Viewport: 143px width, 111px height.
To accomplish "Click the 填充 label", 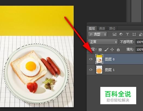I will pyautogui.click(x=130, y=50).
